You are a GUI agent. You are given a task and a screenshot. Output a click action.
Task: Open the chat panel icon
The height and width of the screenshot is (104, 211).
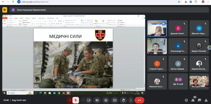tap(199, 100)
